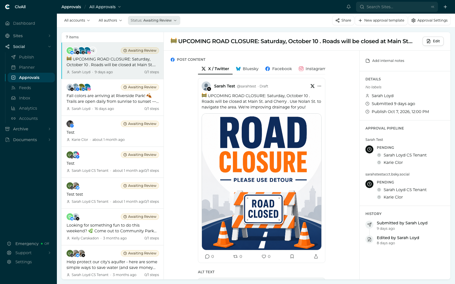Go to Feeds section

(31, 88)
